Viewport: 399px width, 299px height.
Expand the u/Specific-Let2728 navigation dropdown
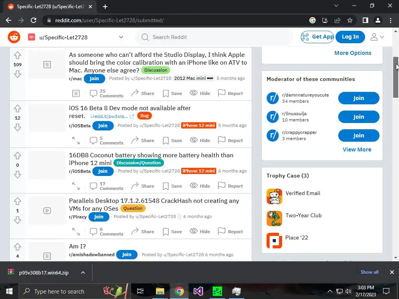point(121,37)
